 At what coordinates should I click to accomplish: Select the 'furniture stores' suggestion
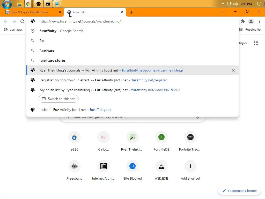click(132, 60)
